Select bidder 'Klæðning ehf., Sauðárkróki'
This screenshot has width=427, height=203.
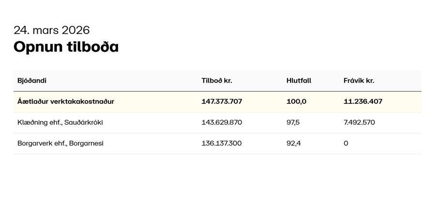pyautogui.click(x=60, y=122)
